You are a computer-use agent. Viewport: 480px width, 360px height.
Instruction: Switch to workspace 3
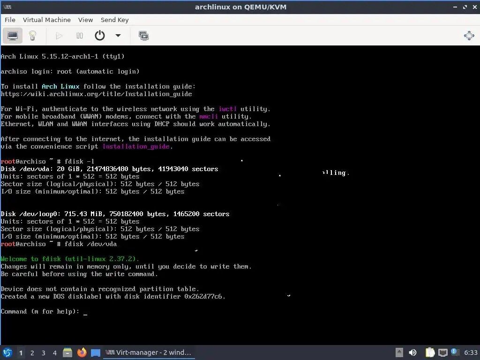click(x=44, y=352)
